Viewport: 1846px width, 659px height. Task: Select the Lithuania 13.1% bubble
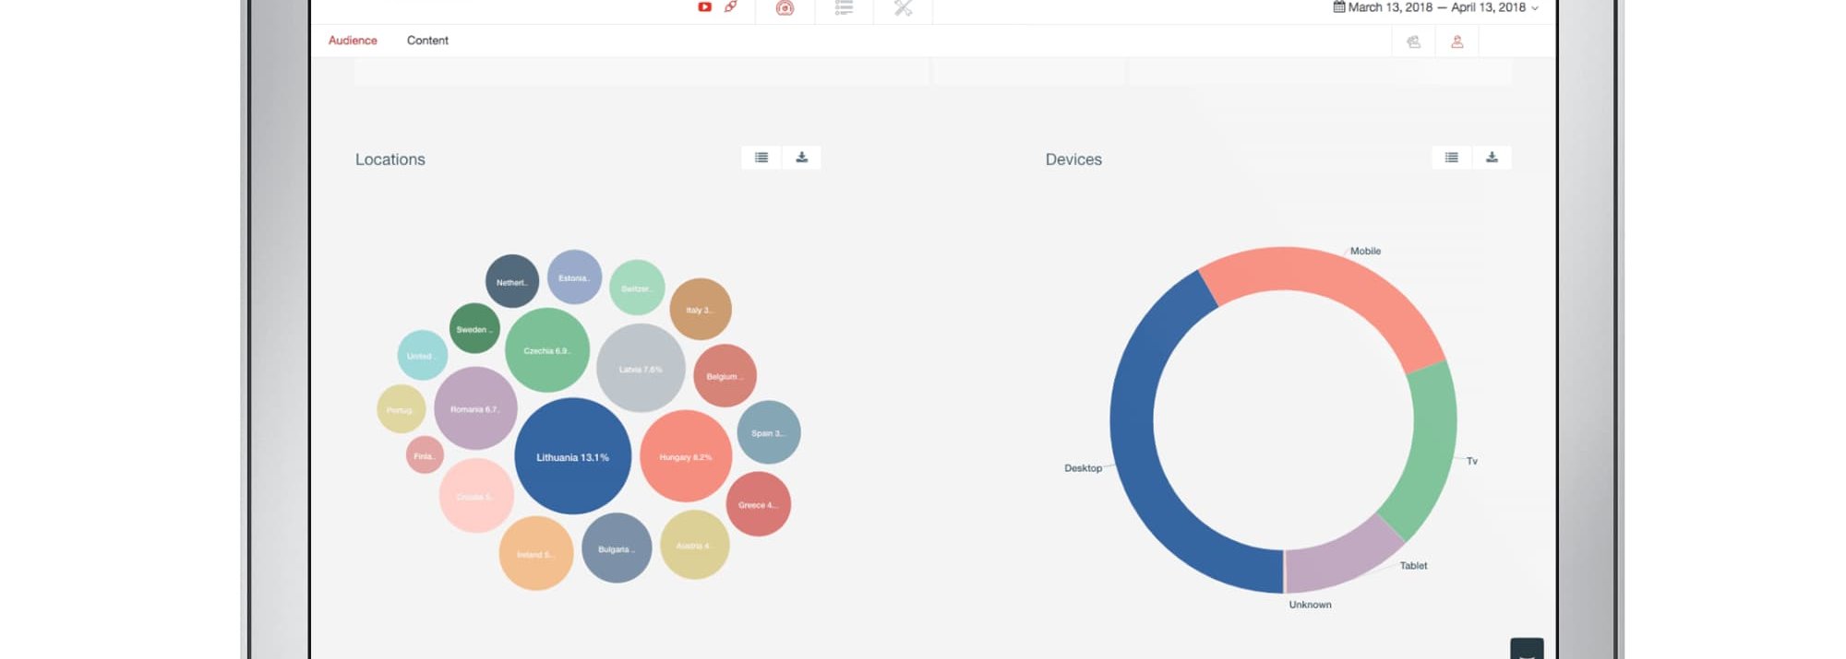pyautogui.click(x=572, y=456)
